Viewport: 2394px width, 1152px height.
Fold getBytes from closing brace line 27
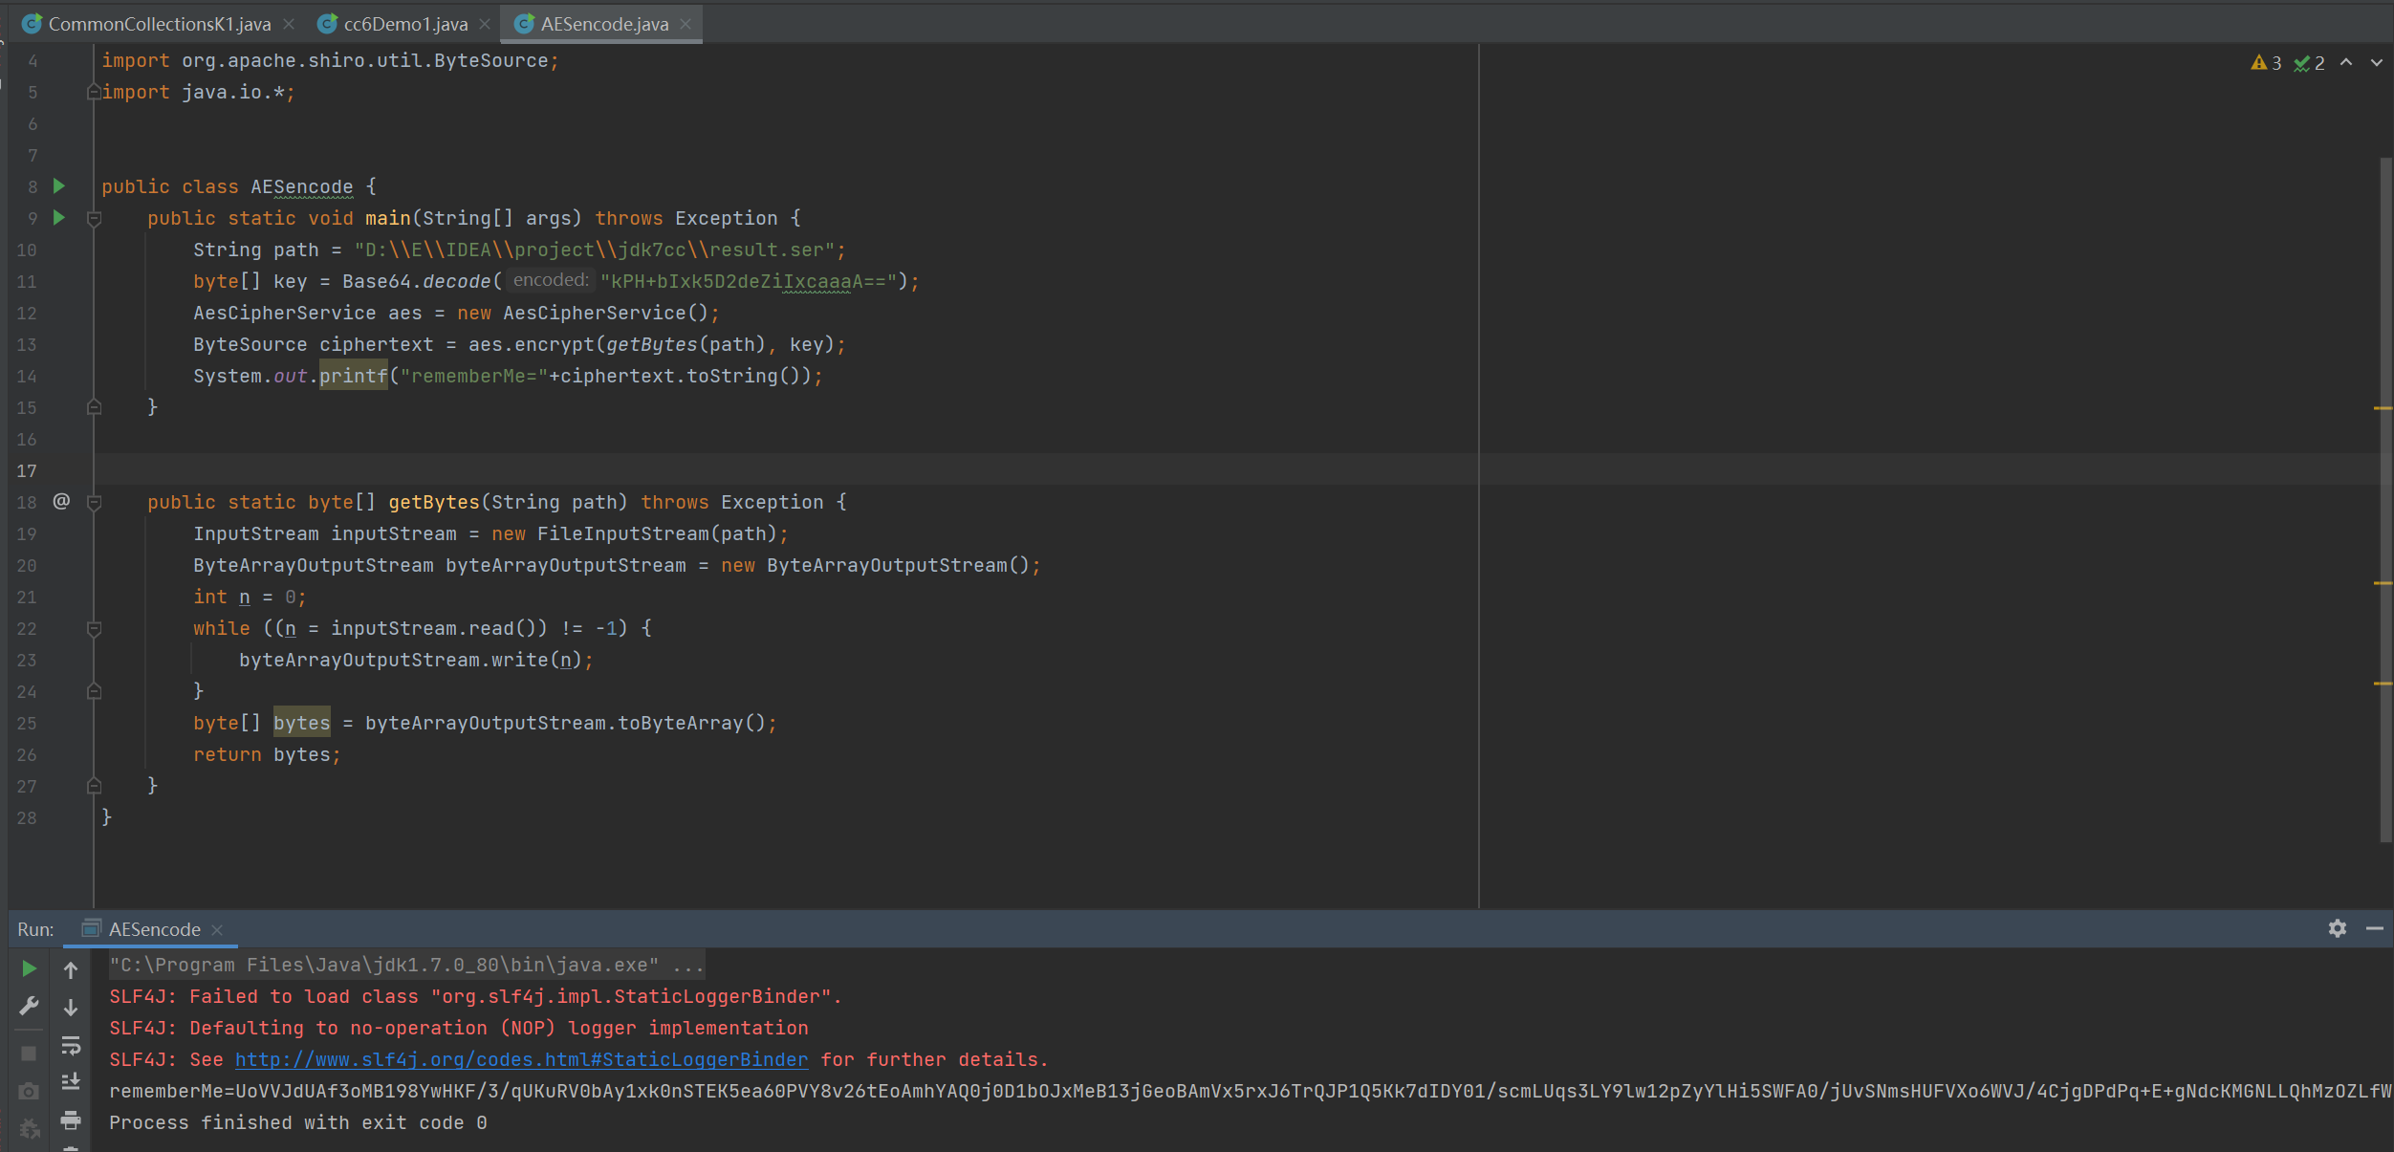94,786
